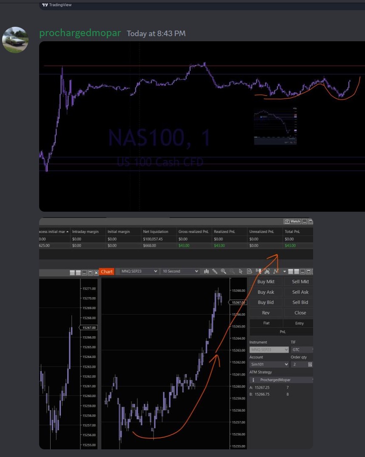
Task: Click the chart bar style icon
Action: 206,271
